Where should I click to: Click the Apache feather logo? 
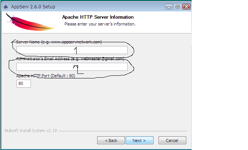click(x=30, y=22)
